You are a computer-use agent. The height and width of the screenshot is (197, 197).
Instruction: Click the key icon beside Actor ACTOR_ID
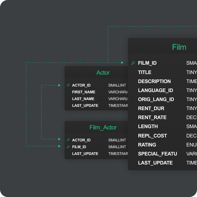pyautogui.click(x=68, y=85)
